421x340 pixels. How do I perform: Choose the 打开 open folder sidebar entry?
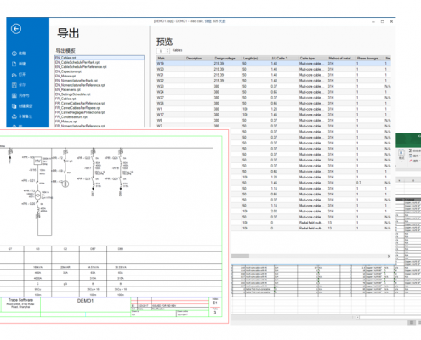[x=19, y=75]
